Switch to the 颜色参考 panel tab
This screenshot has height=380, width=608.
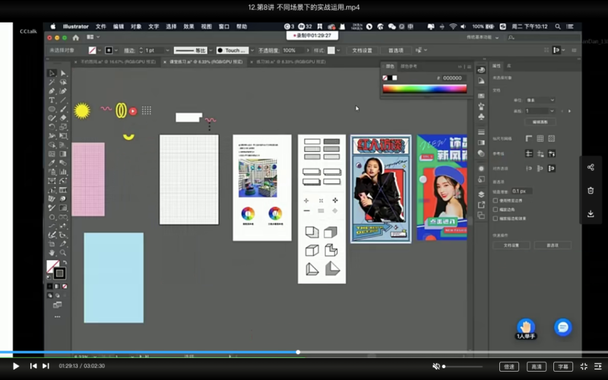pyautogui.click(x=409, y=66)
